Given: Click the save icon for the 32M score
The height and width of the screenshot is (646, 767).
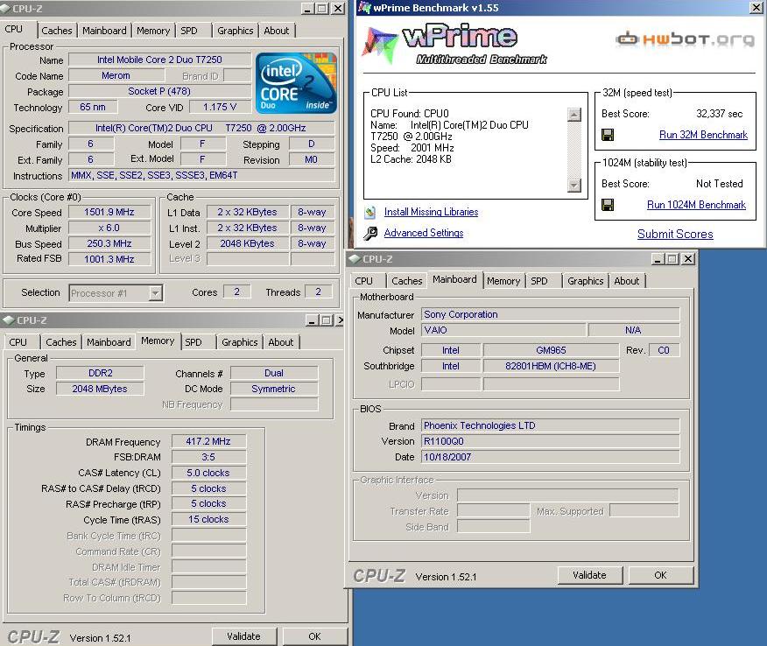Looking at the screenshot, I should point(608,135).
